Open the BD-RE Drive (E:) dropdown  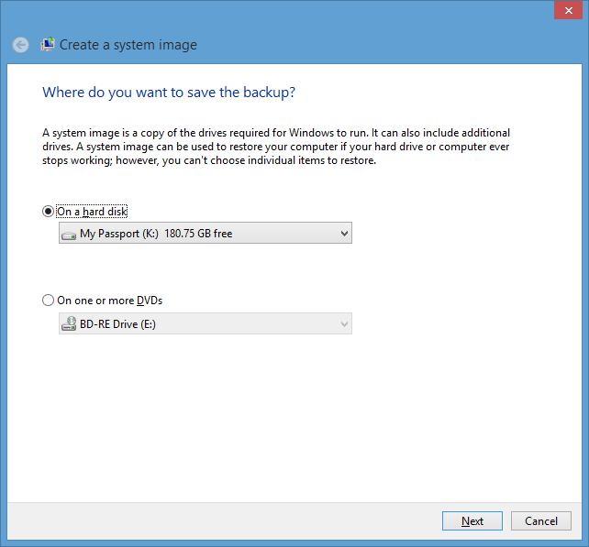click(x=206, y=323)
